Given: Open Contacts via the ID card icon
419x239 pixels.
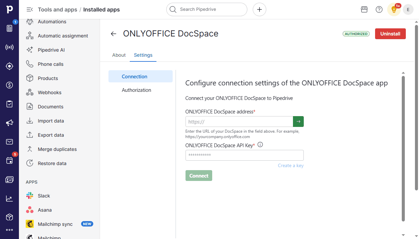Looking at the screenshot, I should (9, 180).
